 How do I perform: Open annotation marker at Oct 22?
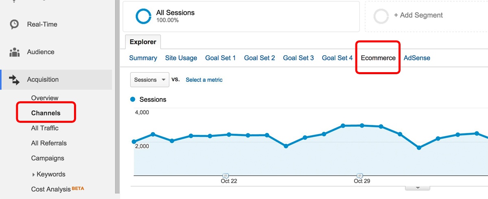[x=226, y=175]
